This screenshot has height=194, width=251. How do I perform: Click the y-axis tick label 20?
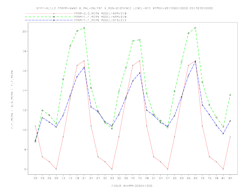(24, 31)
